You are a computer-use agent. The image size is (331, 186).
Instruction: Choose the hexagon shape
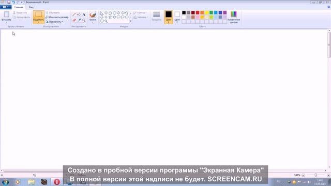114,13
